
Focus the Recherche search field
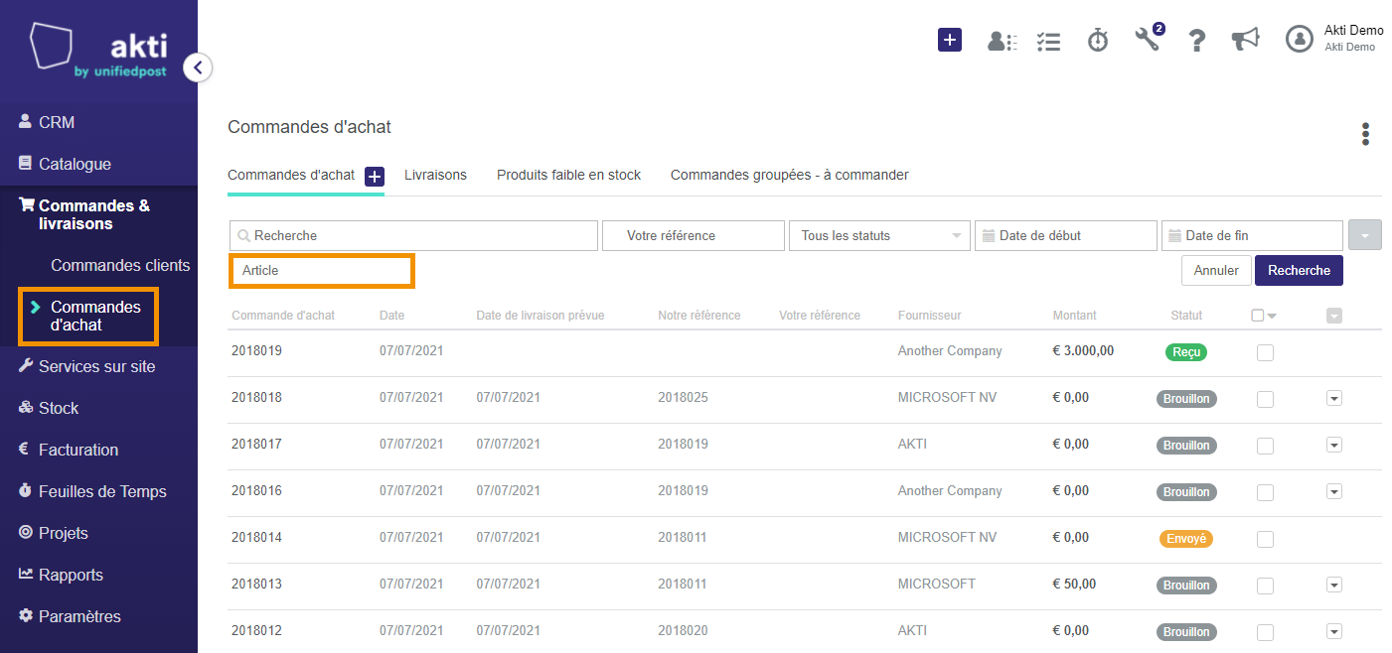[414, 236]
